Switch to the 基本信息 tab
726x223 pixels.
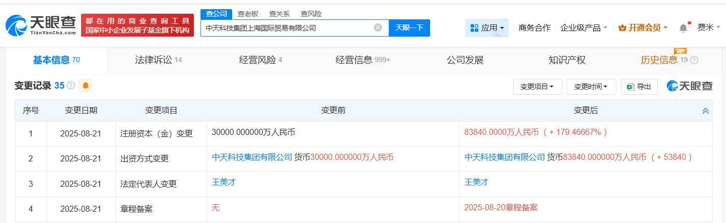tap(56, 60)
